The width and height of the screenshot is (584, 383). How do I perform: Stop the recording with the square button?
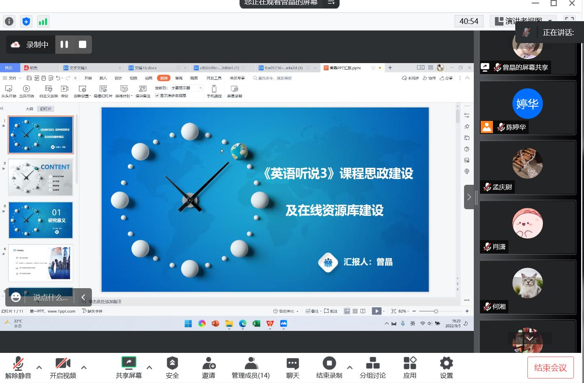83,44
